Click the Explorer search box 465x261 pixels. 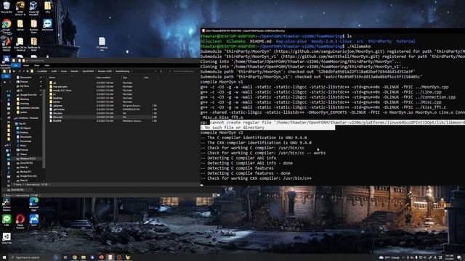click(x=182, y=71)
